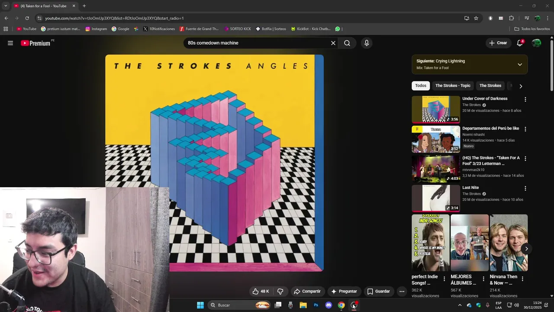Go back in Chrome
This screenshot has width=554, height=312.
coord(6,18)
